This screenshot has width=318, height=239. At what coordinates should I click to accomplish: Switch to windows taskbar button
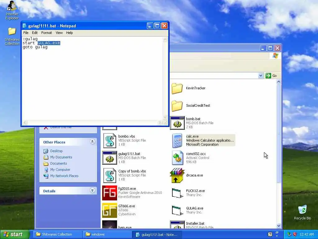tap(107, 235)
